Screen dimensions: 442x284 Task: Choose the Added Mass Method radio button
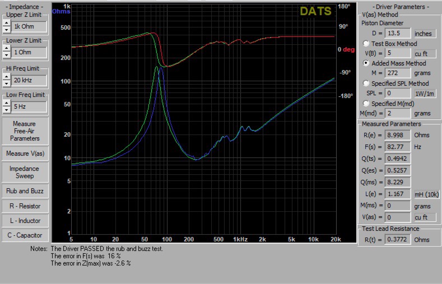click(366, 63)
